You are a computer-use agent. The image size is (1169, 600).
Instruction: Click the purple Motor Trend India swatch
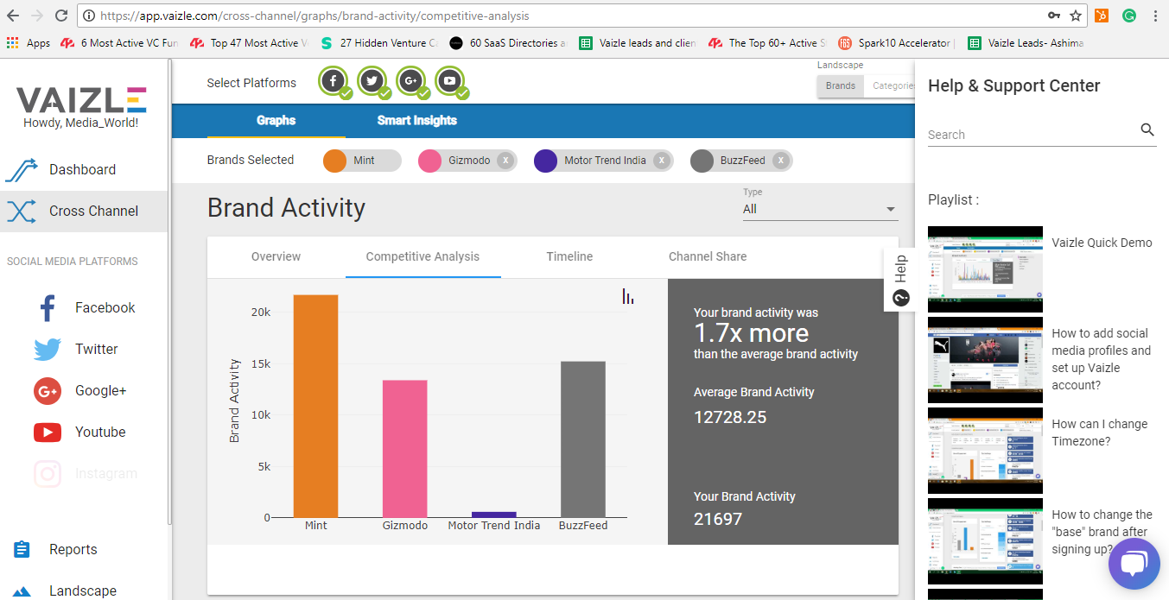coord(545,161)
